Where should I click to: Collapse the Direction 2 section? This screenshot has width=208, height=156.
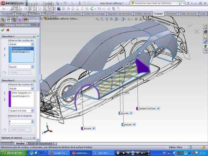[34, 80]
